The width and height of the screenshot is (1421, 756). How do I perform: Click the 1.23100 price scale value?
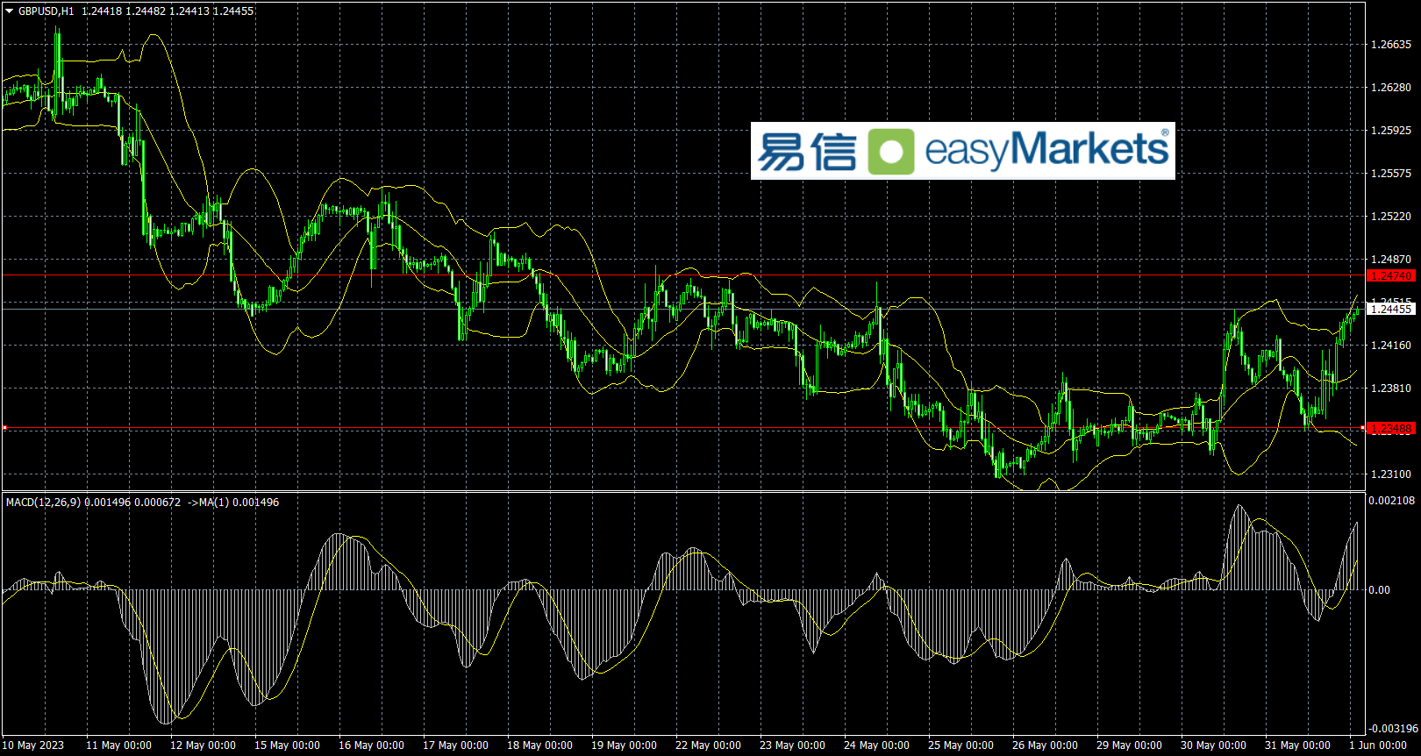[1391, 474]
